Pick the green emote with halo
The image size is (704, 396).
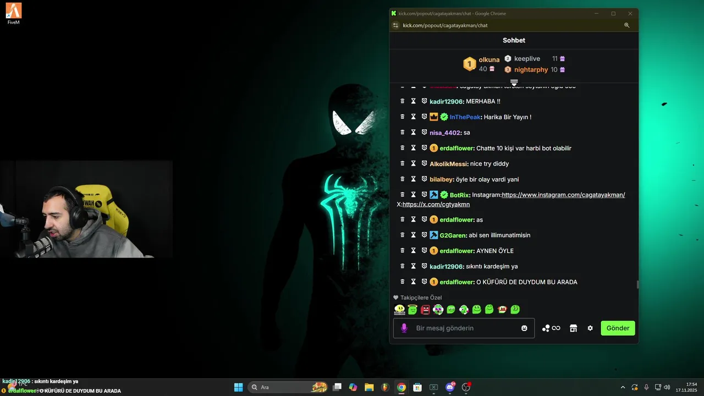point(413,310)
